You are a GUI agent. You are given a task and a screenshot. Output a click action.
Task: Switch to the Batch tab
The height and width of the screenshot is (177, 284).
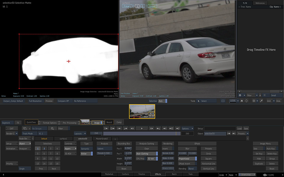tap(174, 174)
